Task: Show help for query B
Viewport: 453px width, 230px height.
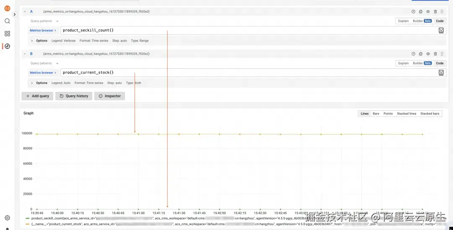Action: click(413, 54)
